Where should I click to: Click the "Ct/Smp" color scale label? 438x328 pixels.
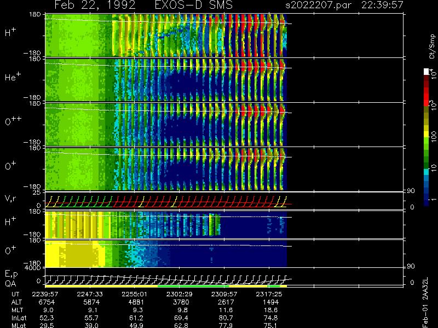tap(433, 46)
